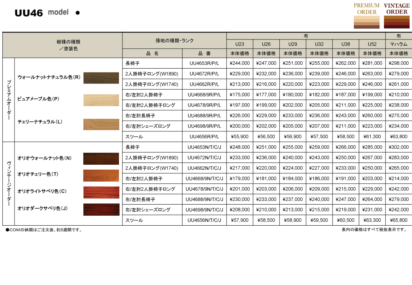Click the U23 fabric rank column header
This screenshot has height=285, width=412.
pos(239,44)
